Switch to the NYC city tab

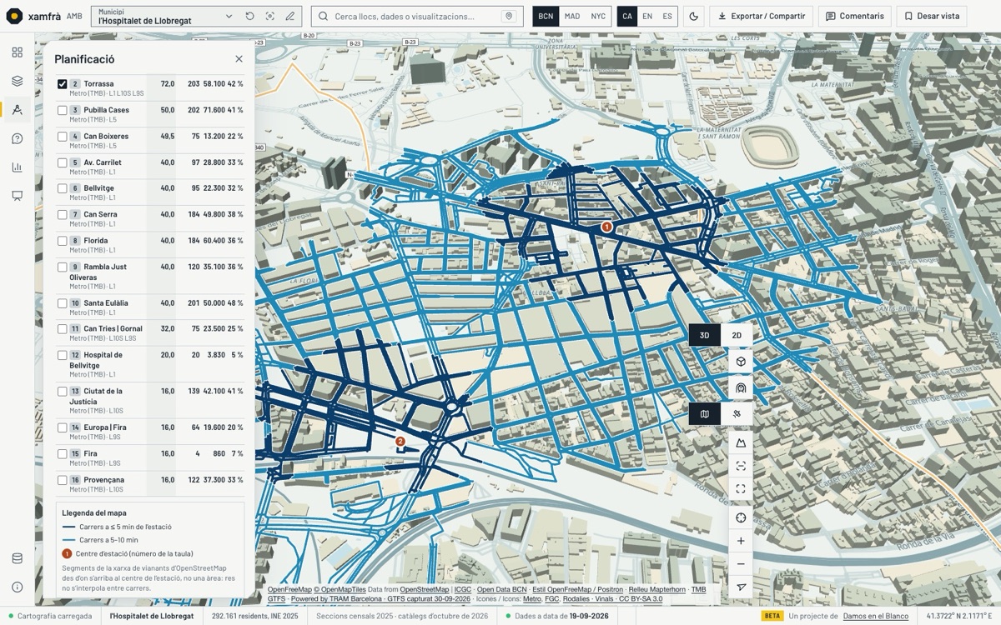coord(598,16)
